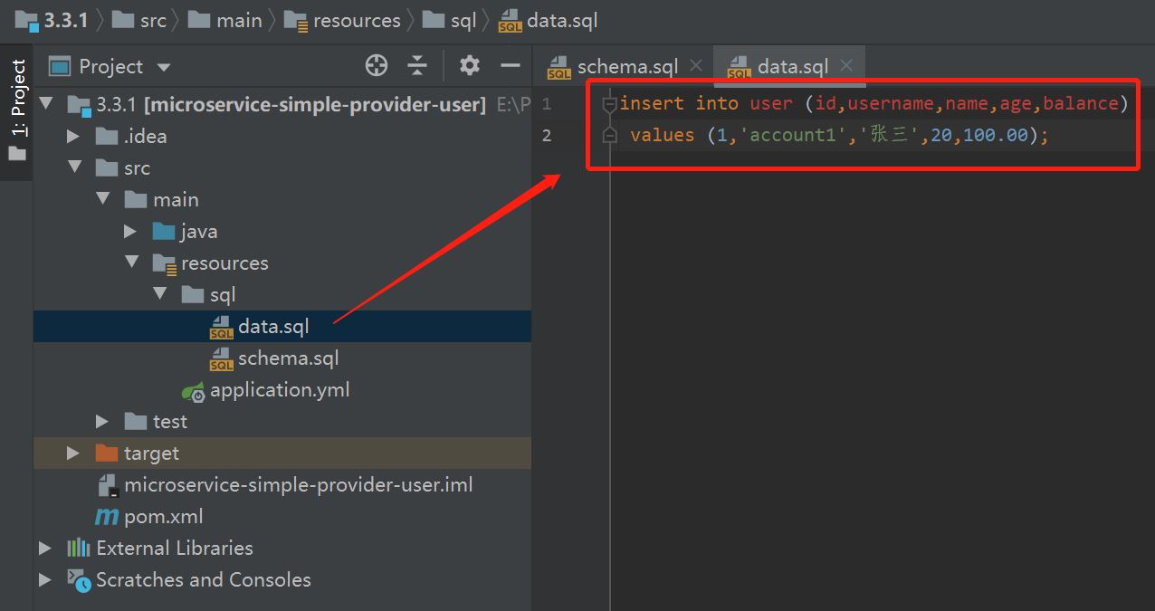Image resolution: width=1155 pixels, height=611 pixels.
Task: Click the resources breadcrumb
Action: coord(356,21)
